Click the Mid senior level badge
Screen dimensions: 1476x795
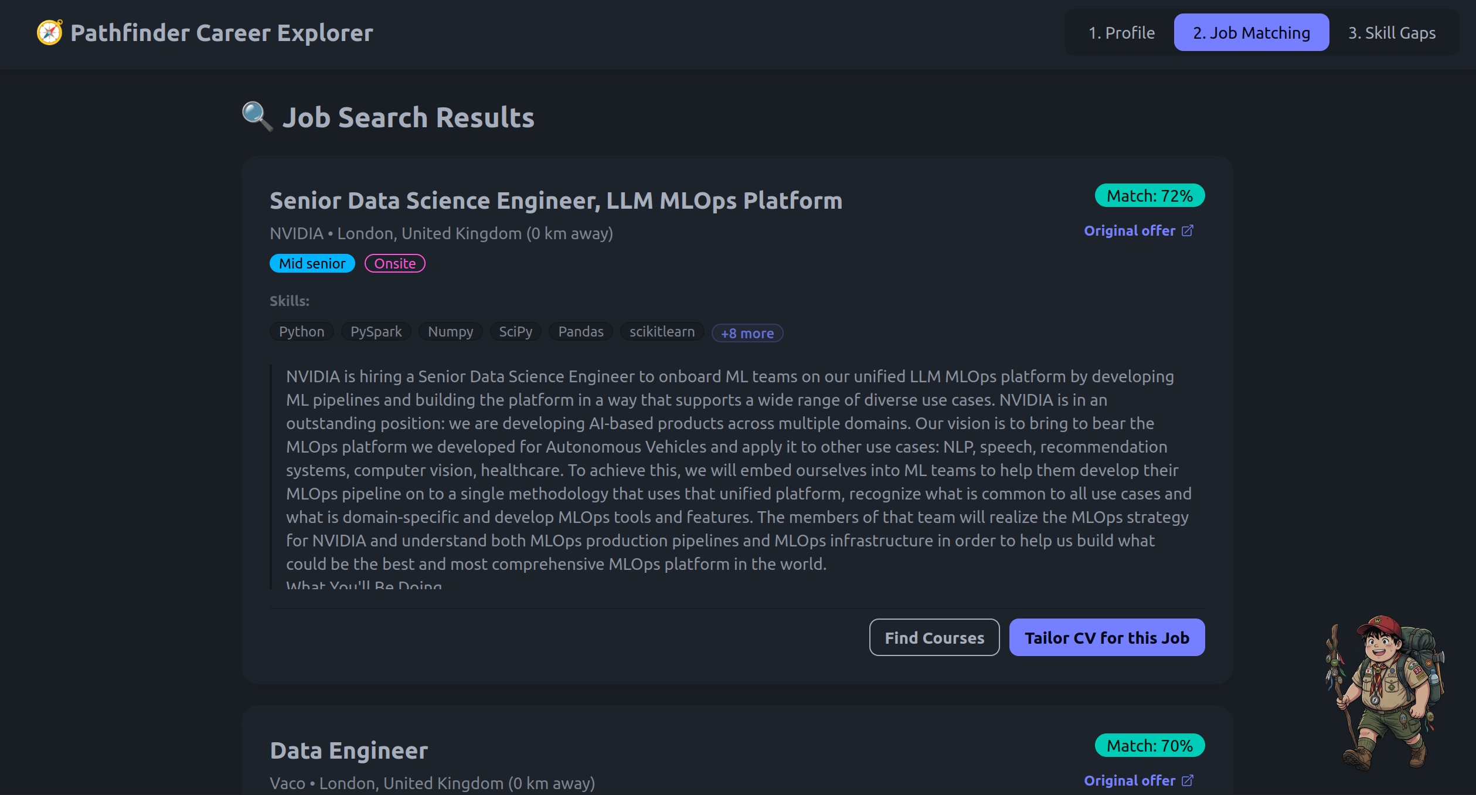pyautogui.click(x=312, y=264)
